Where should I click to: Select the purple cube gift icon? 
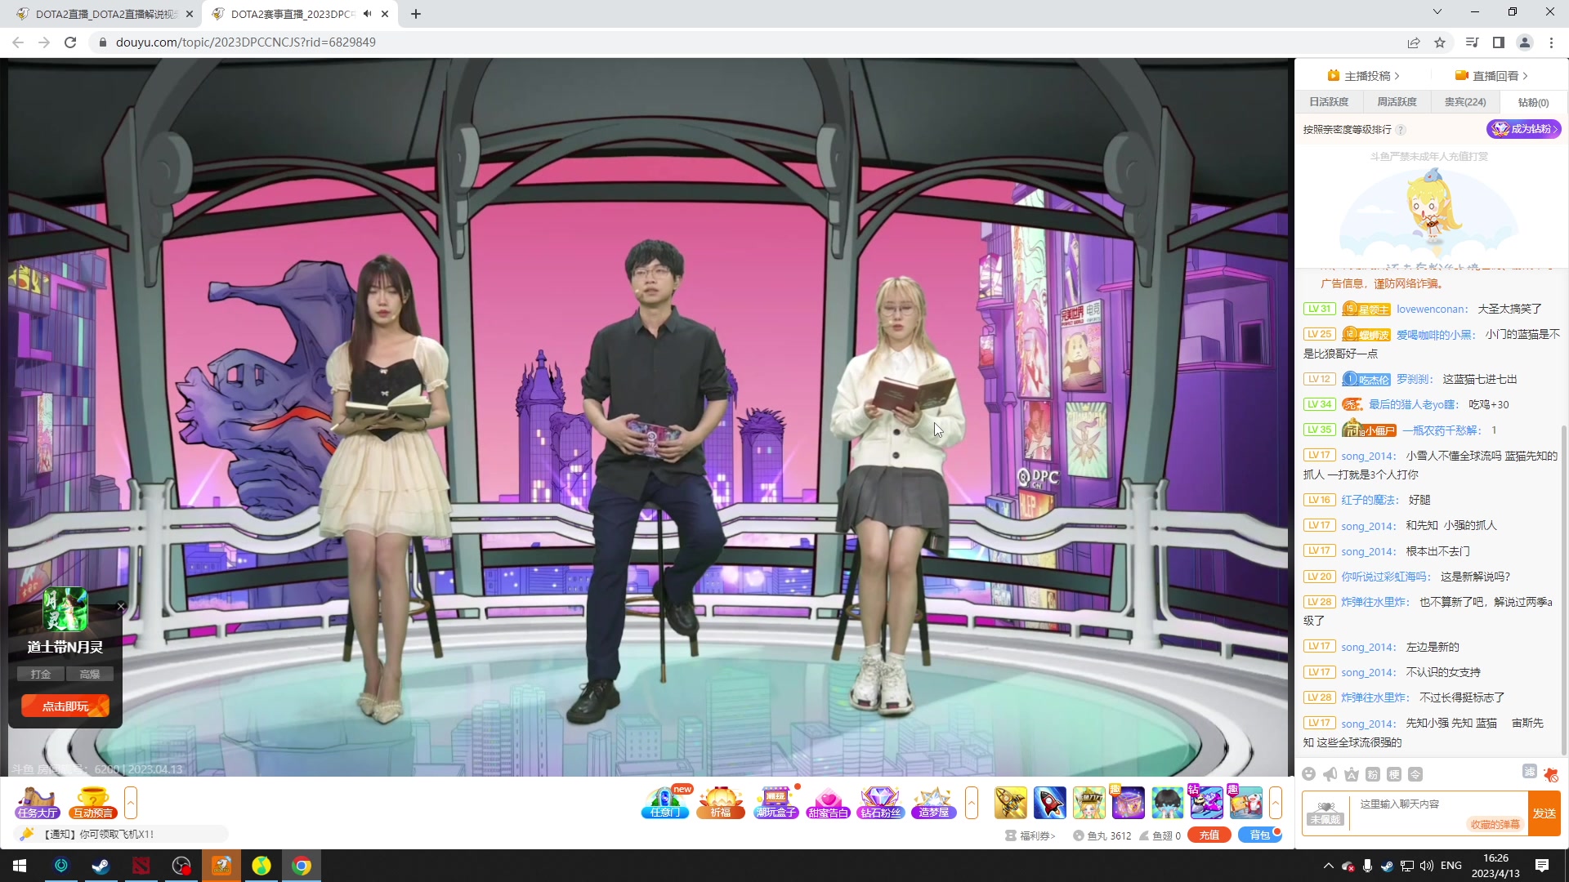pos(1128,803)
